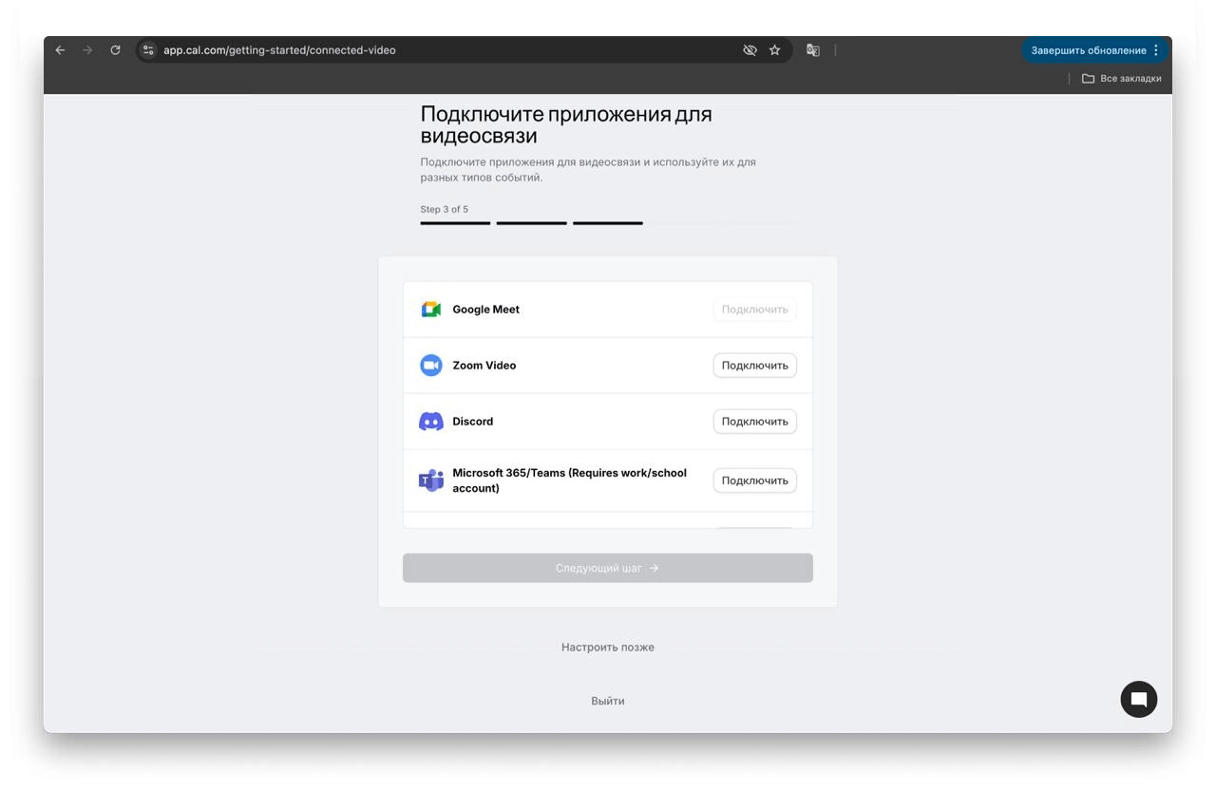The height and width of the screenshot is (790, 1216).
Task: Click the crossed-out eye icon in the address bar
Action: [x=750, y=50]
